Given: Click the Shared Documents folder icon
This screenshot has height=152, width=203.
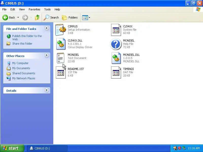Looking at the screenshot, I should [x=9, y=73].
